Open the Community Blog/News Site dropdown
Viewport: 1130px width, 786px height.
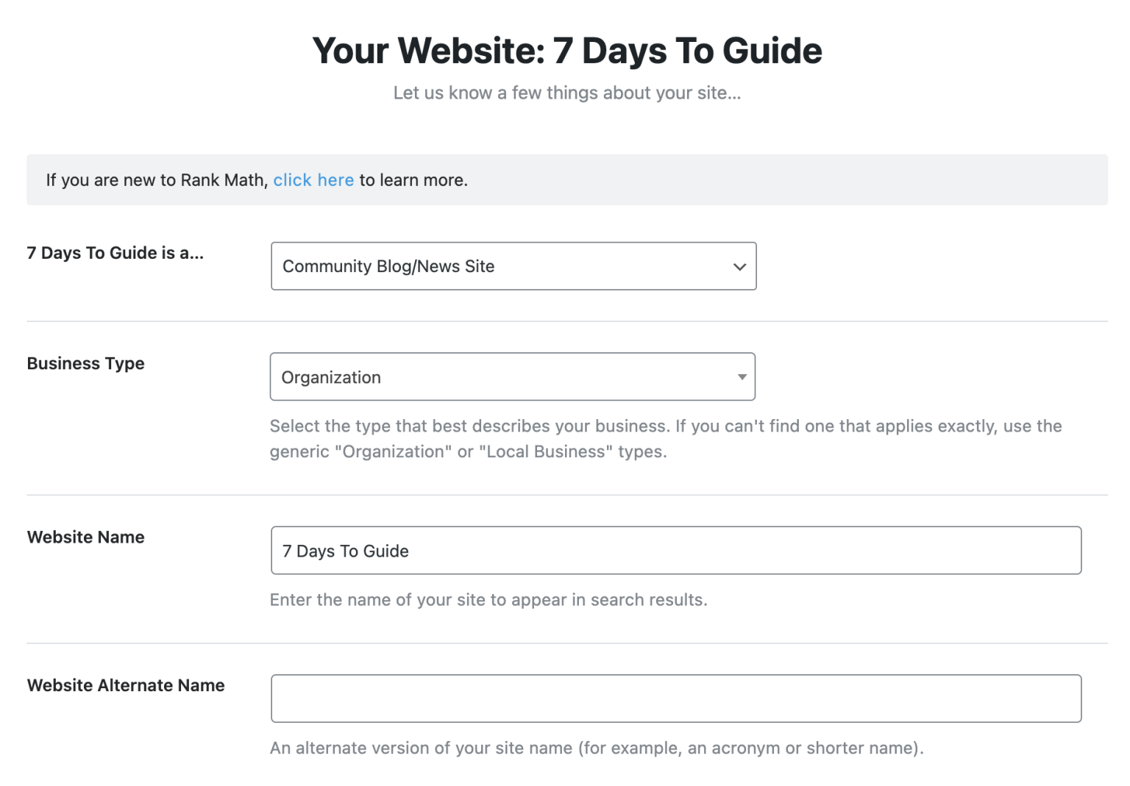[500, 266]
